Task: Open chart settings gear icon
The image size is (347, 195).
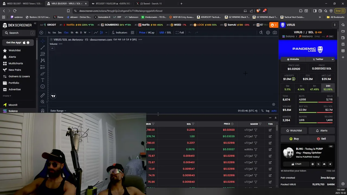Action: click(268, 32)
